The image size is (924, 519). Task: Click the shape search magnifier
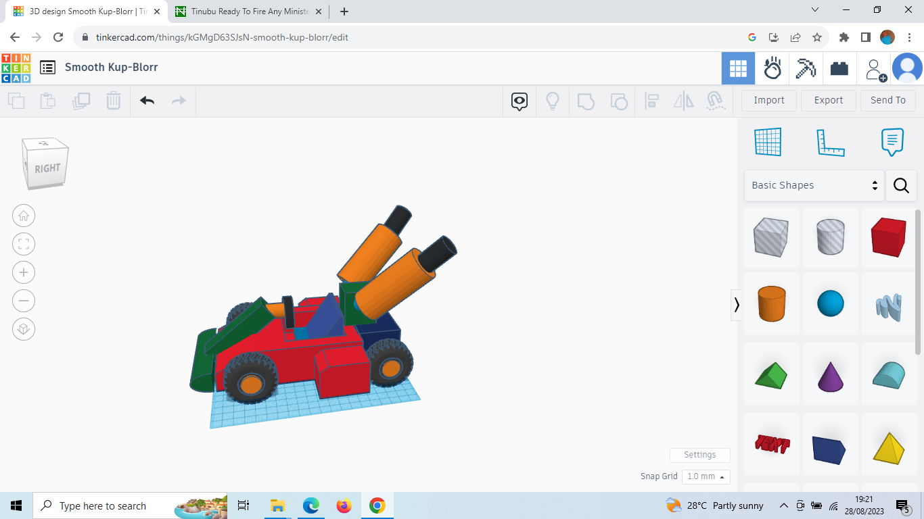(x=901, y=185)
